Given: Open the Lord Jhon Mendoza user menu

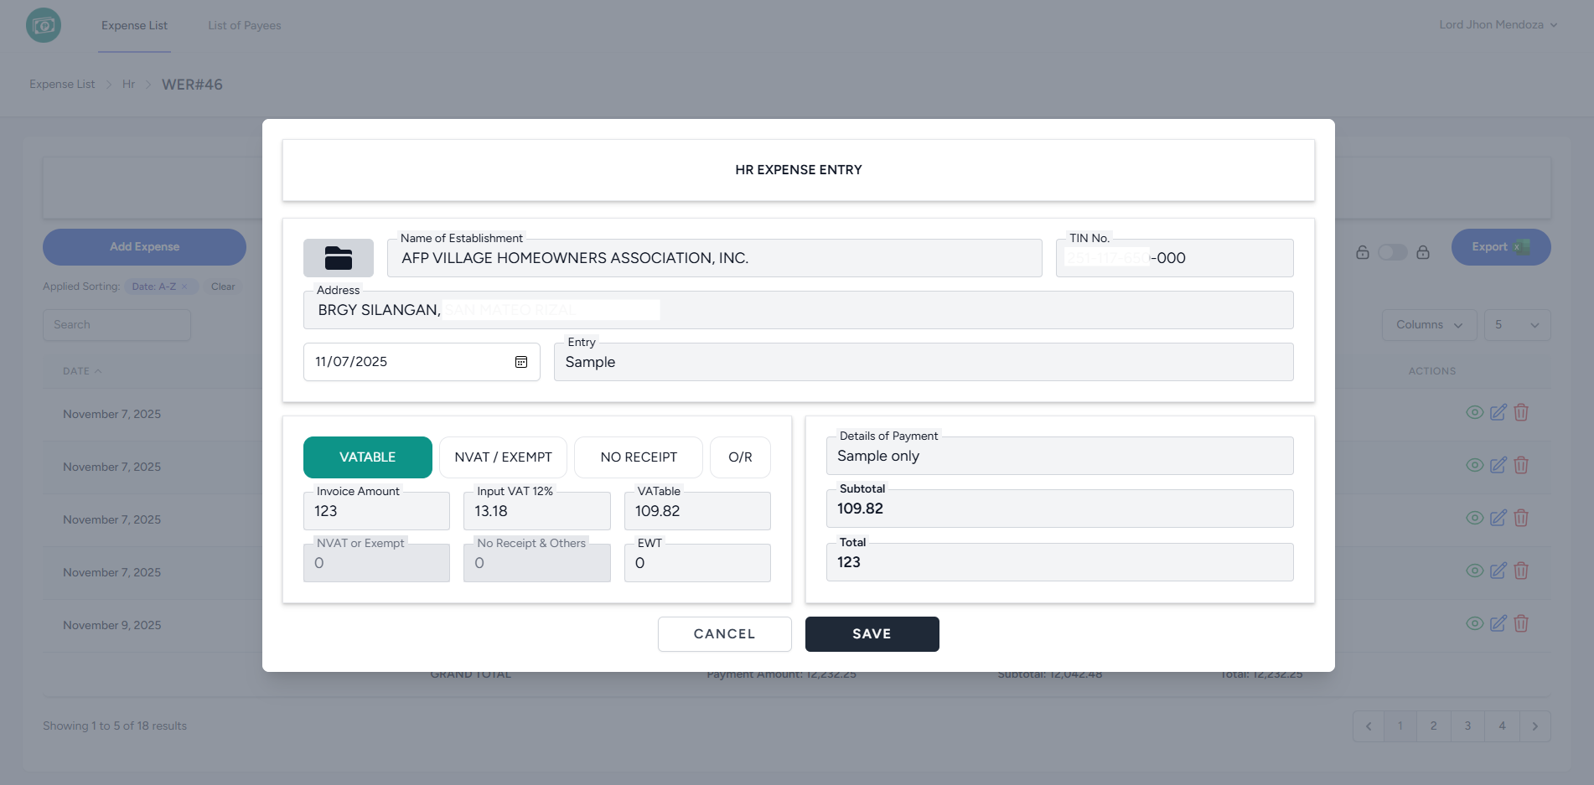Looking at the screenshot, I should click(1498, 25).
